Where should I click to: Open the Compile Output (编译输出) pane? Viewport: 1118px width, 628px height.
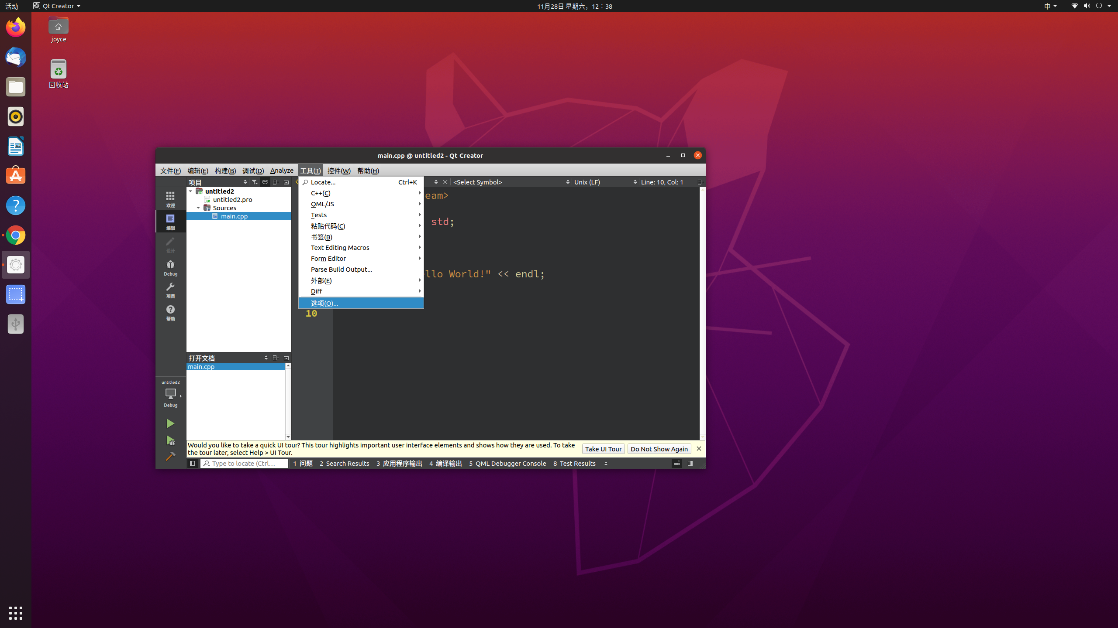pyautogui.click(x=445, y=463)
